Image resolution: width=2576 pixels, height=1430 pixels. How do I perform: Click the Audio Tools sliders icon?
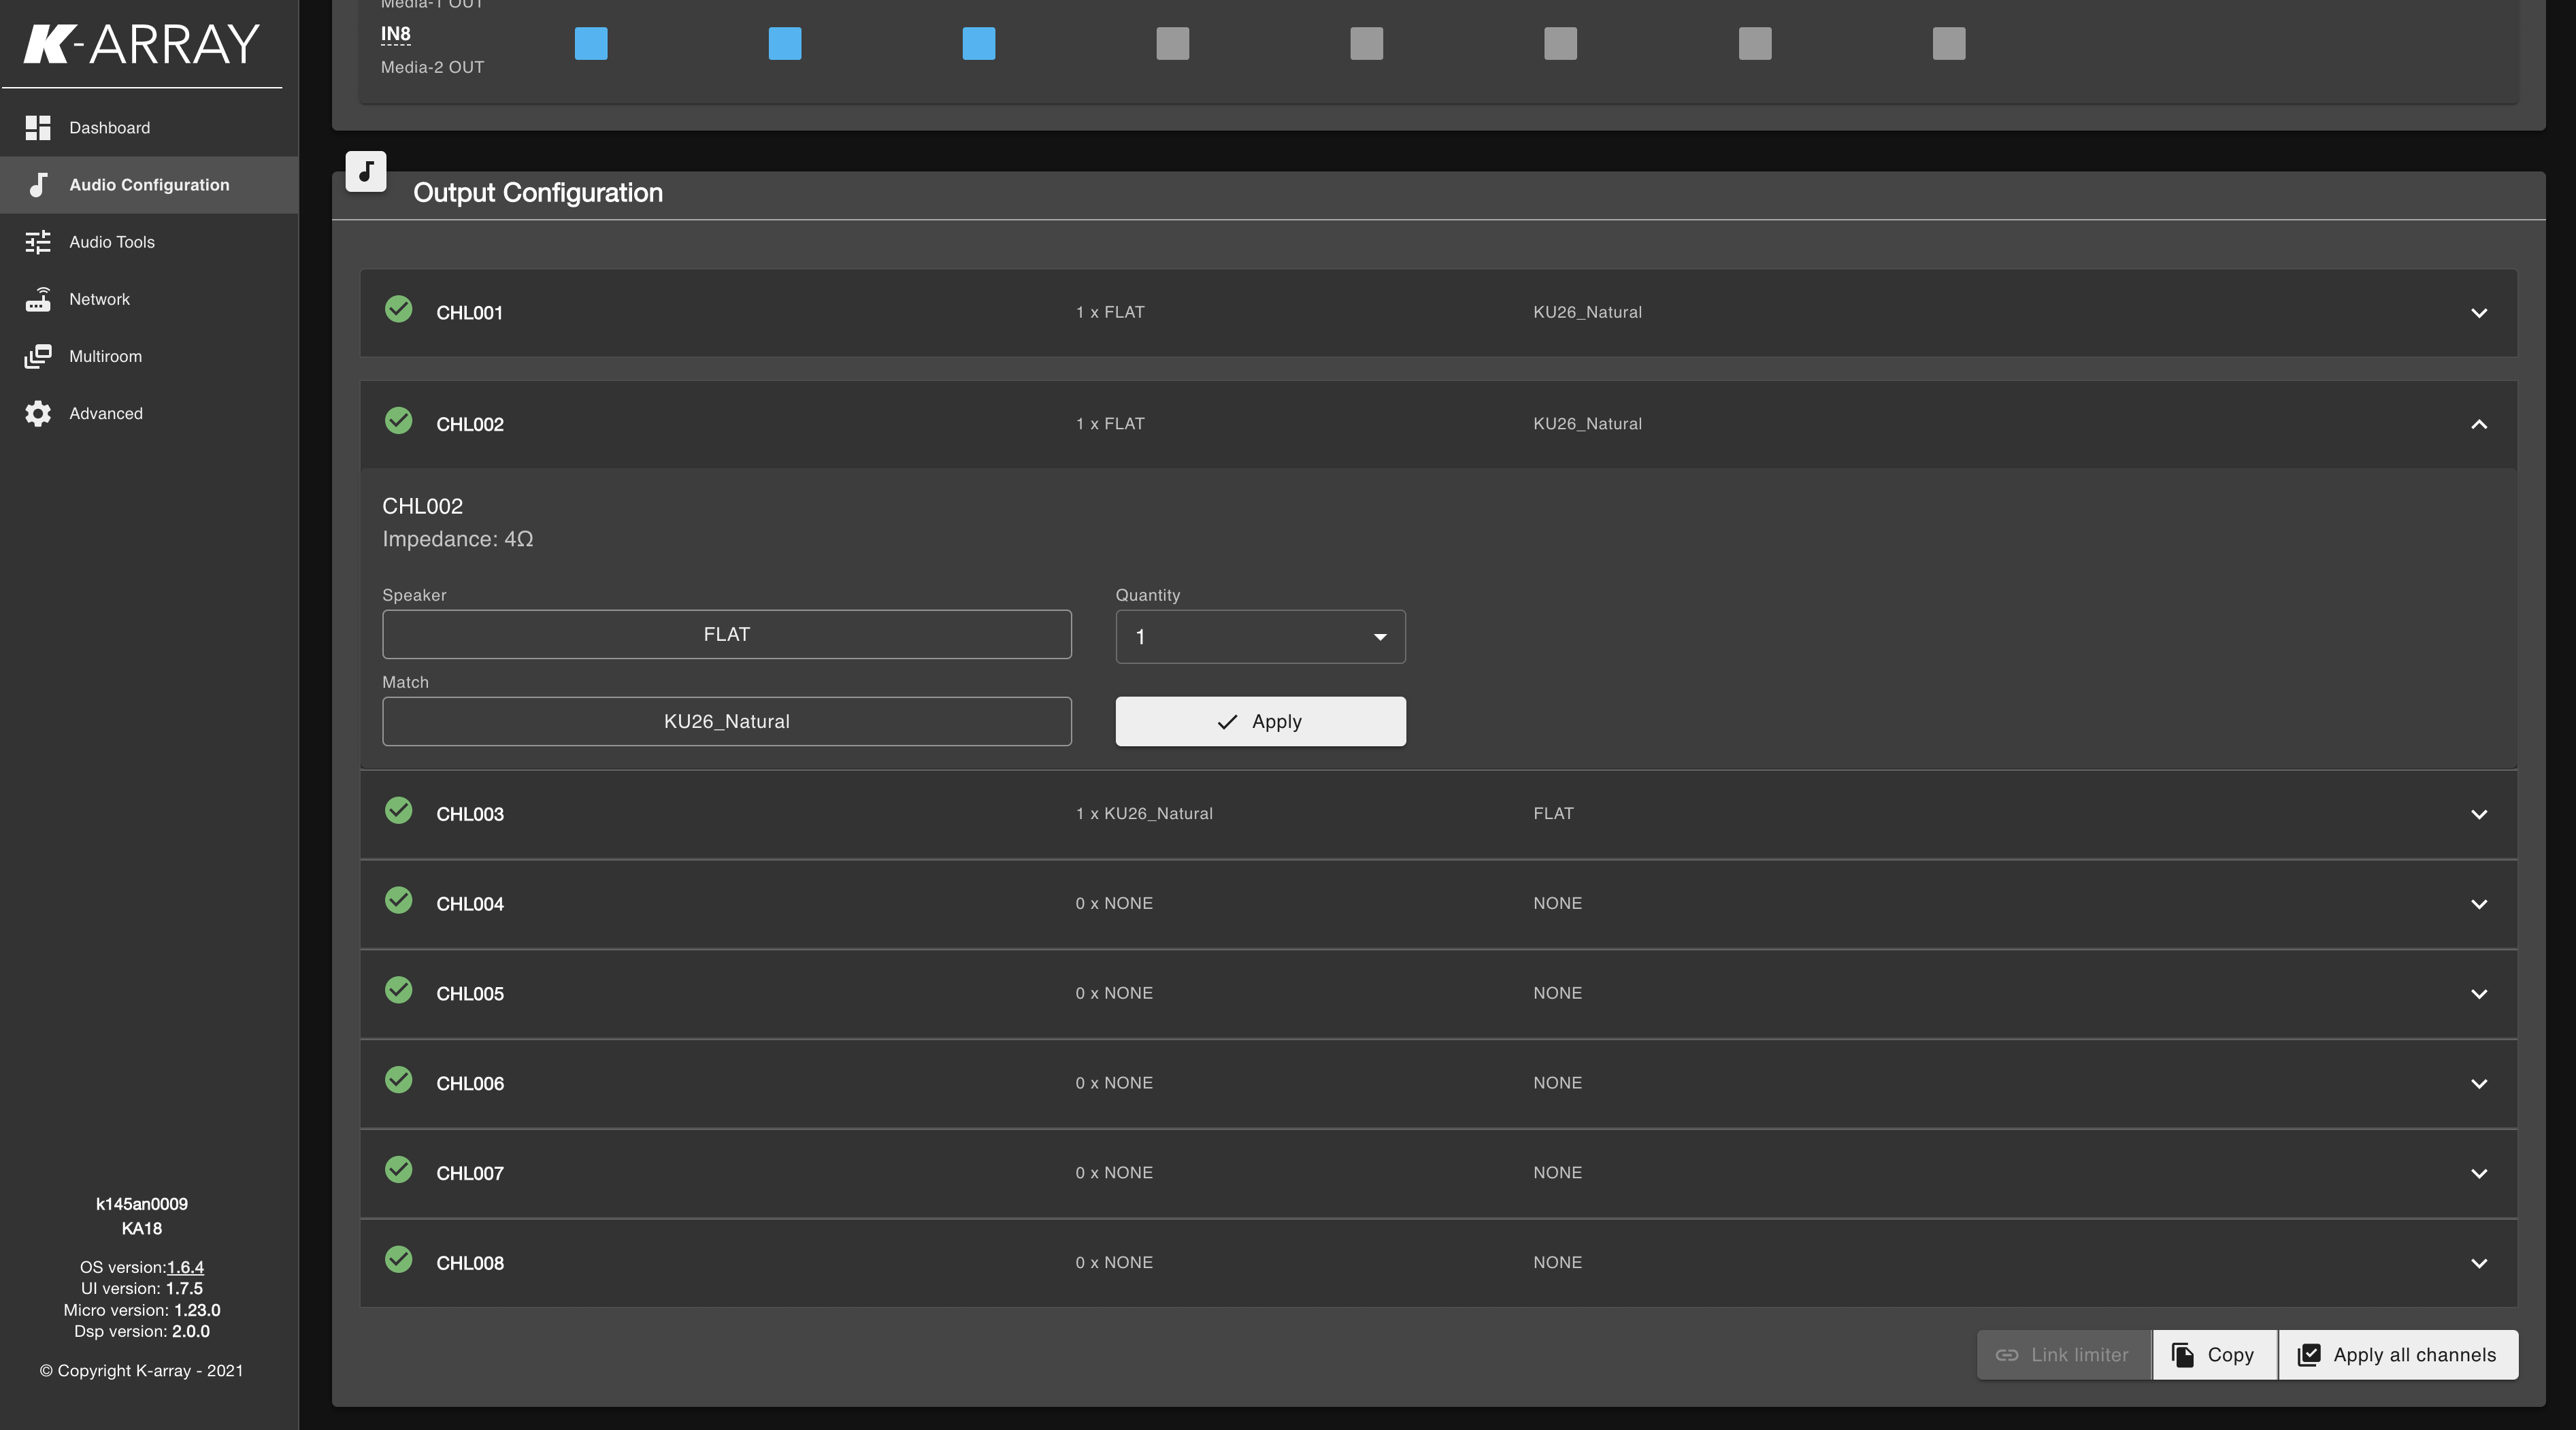point(38,242)
